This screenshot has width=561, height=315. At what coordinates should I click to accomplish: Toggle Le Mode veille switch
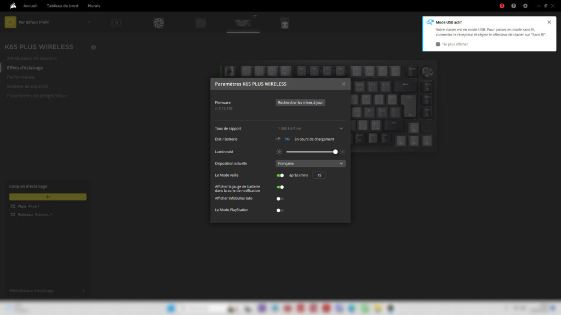pyautogui.click(x=280, y=176)
